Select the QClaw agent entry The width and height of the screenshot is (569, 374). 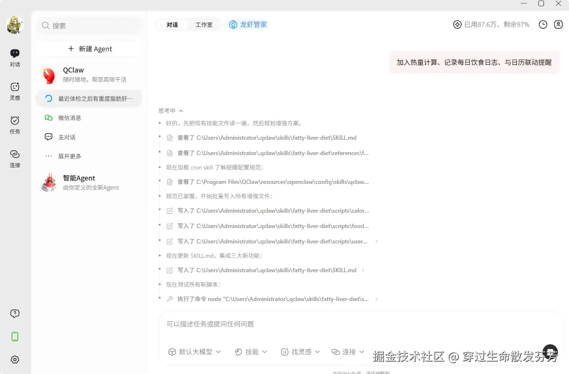click(89, 74)
